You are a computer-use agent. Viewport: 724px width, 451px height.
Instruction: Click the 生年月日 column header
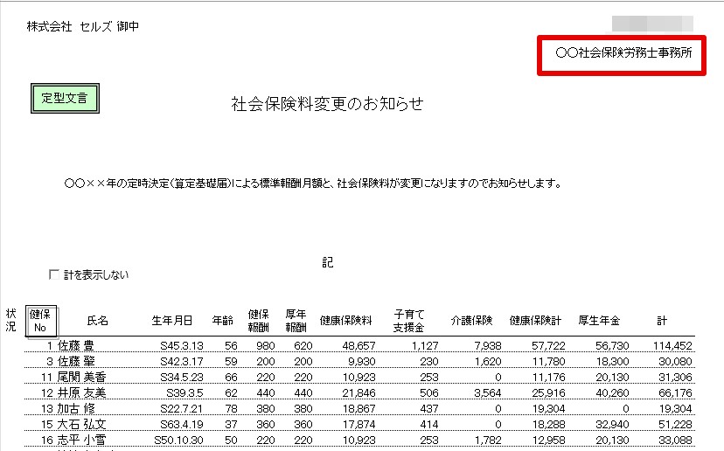coord(171,321)
